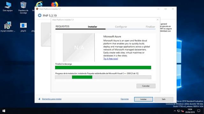Click the Salir button
This screenshot has width=204, height=114.
point(164,99)
